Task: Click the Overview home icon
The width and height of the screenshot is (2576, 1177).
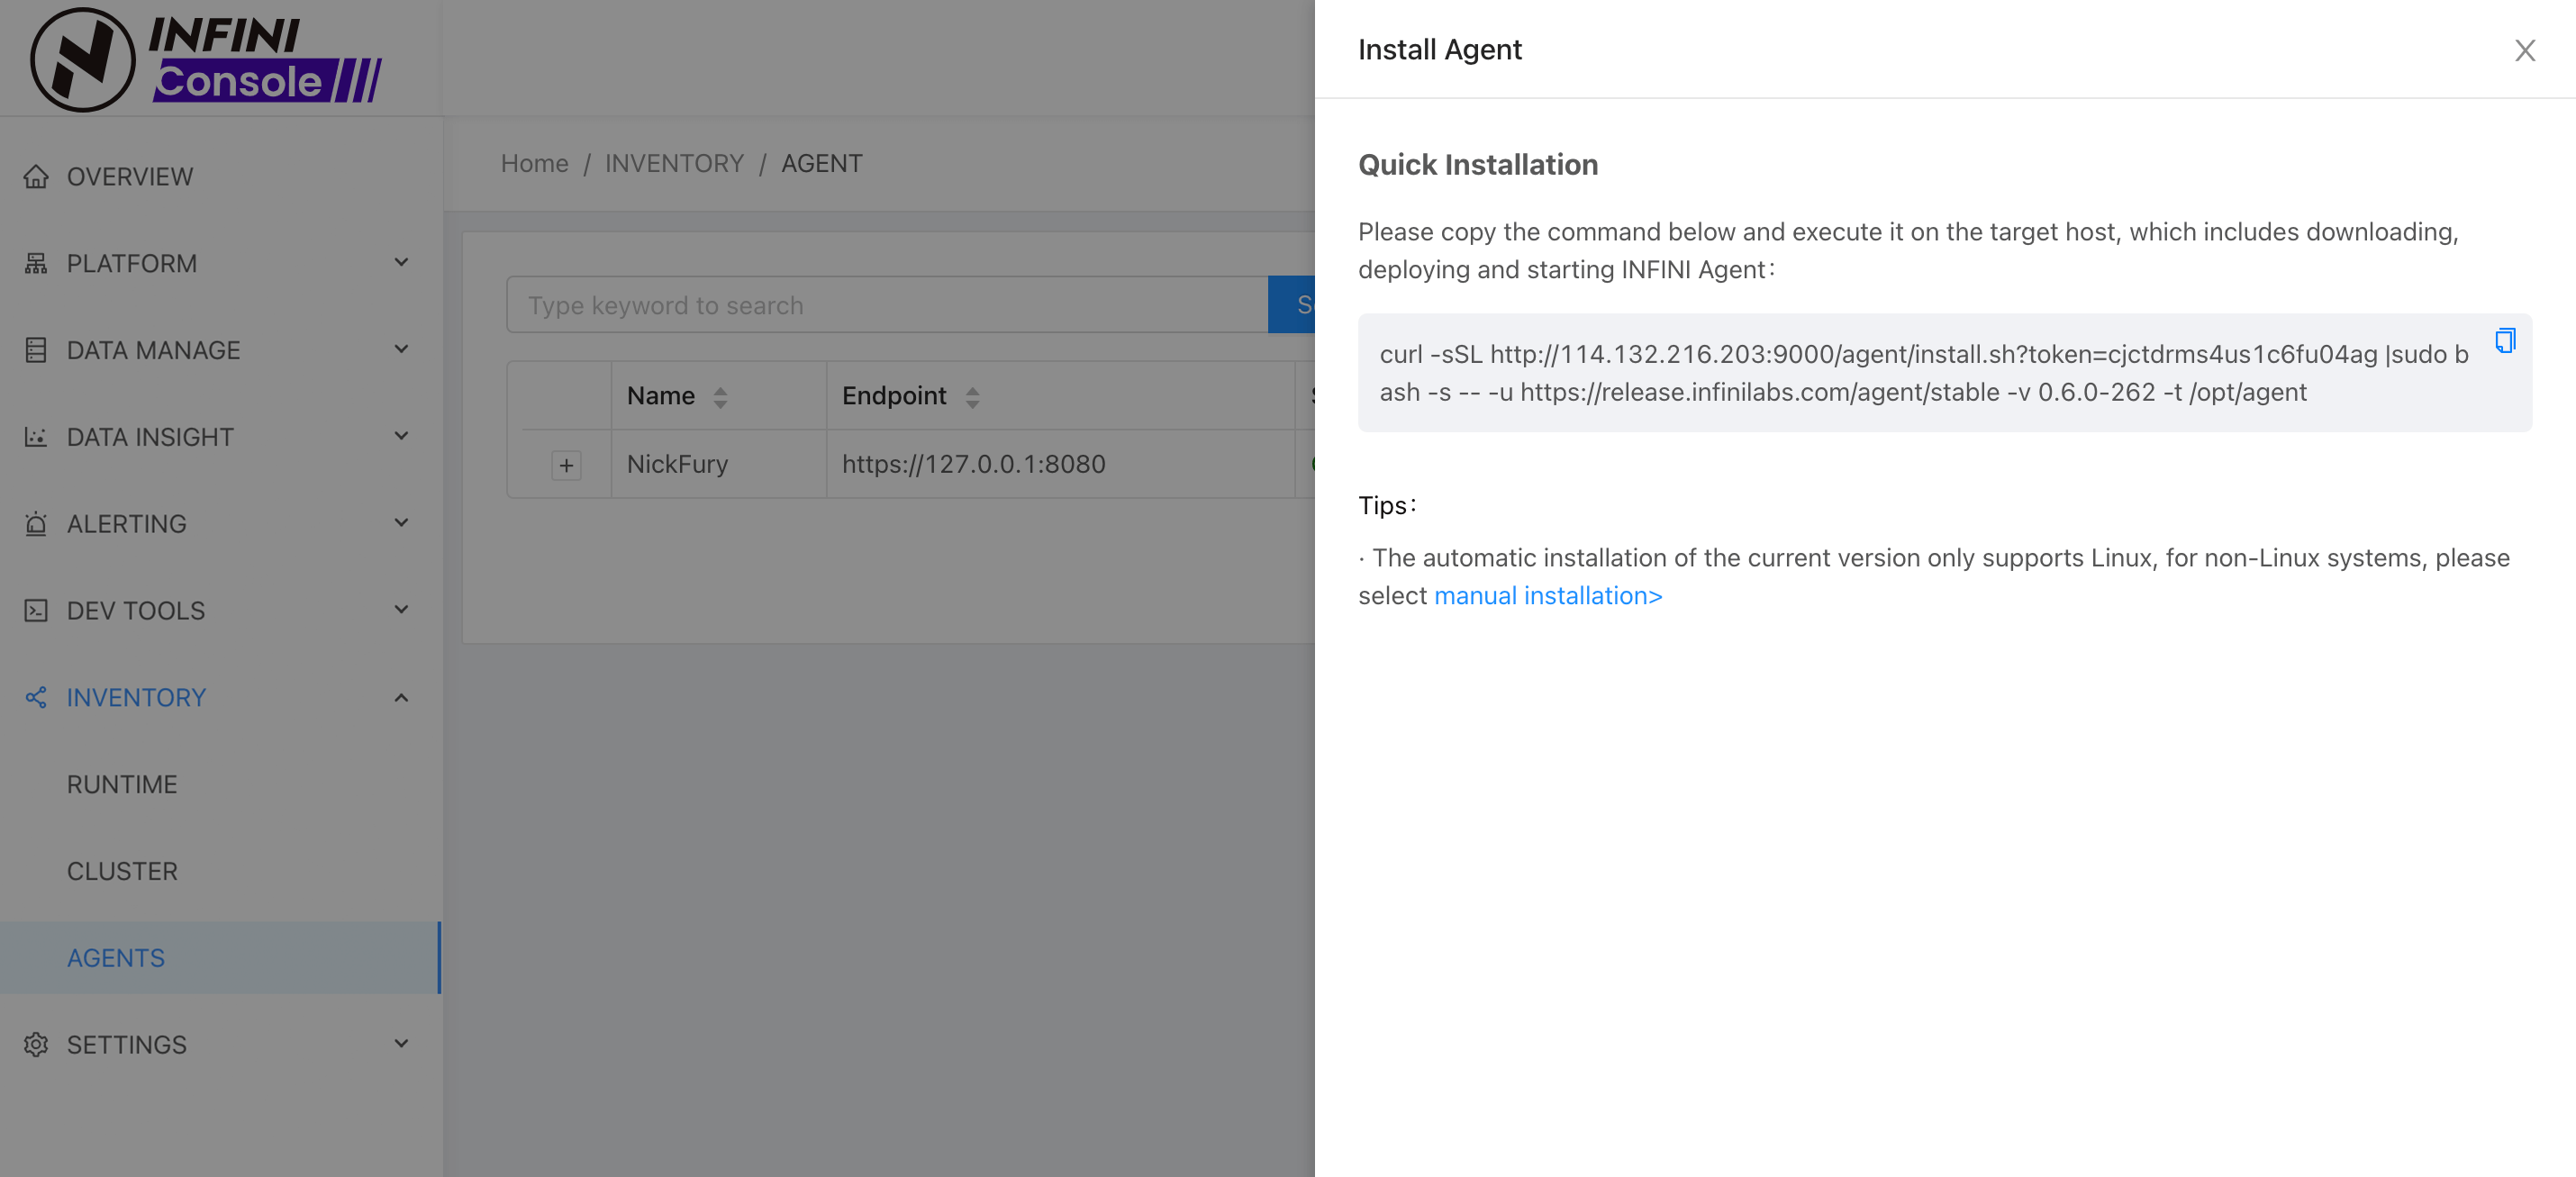Action: tap(36, 176)
